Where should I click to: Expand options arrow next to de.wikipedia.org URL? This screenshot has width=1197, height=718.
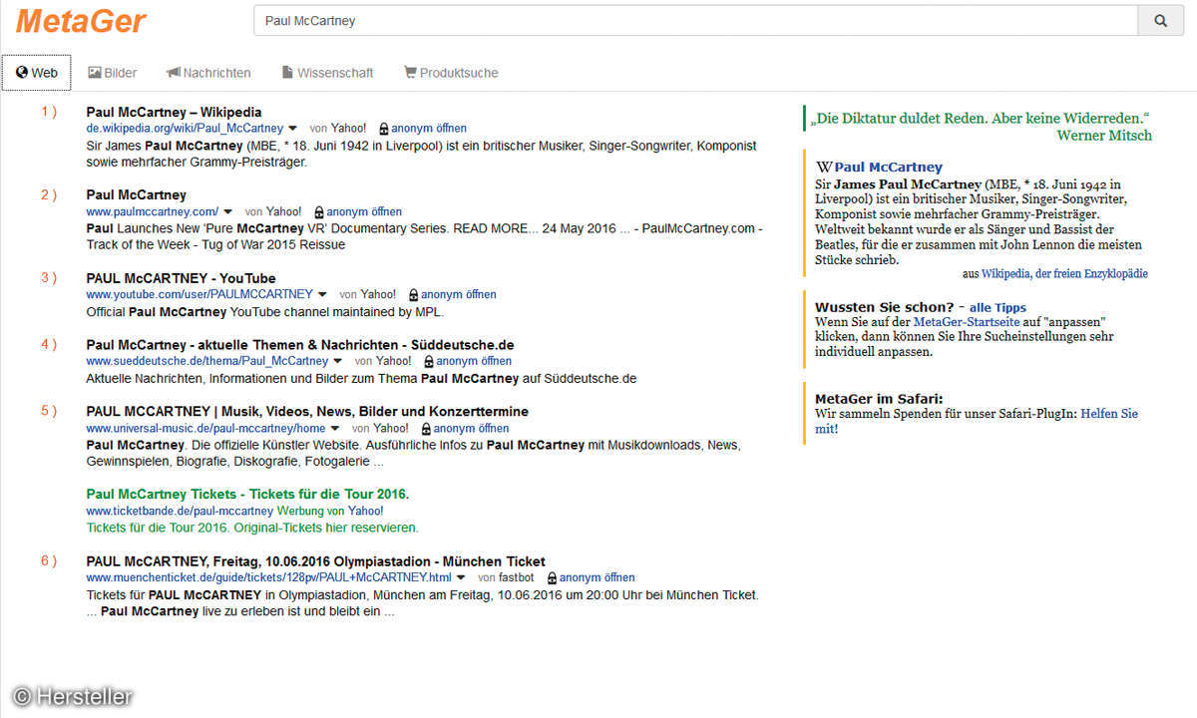(292, 129)
